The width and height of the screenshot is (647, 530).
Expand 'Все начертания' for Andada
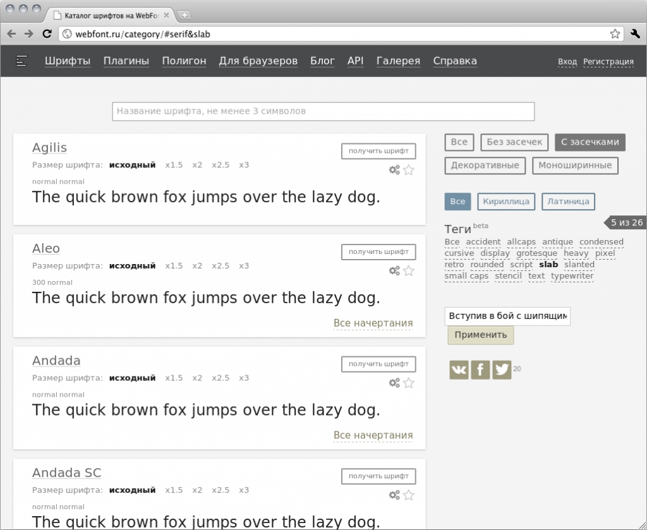coord(373,435)
